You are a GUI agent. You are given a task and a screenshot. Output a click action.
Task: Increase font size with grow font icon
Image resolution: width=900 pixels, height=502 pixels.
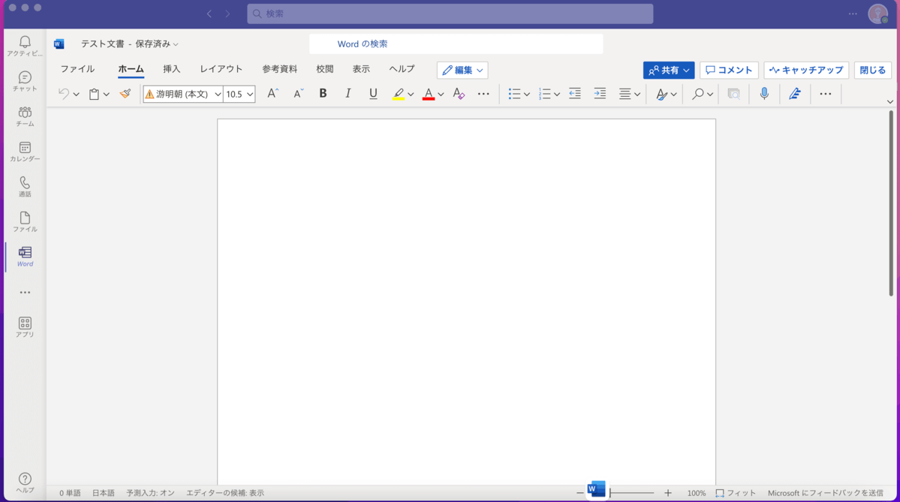[272, 94]
